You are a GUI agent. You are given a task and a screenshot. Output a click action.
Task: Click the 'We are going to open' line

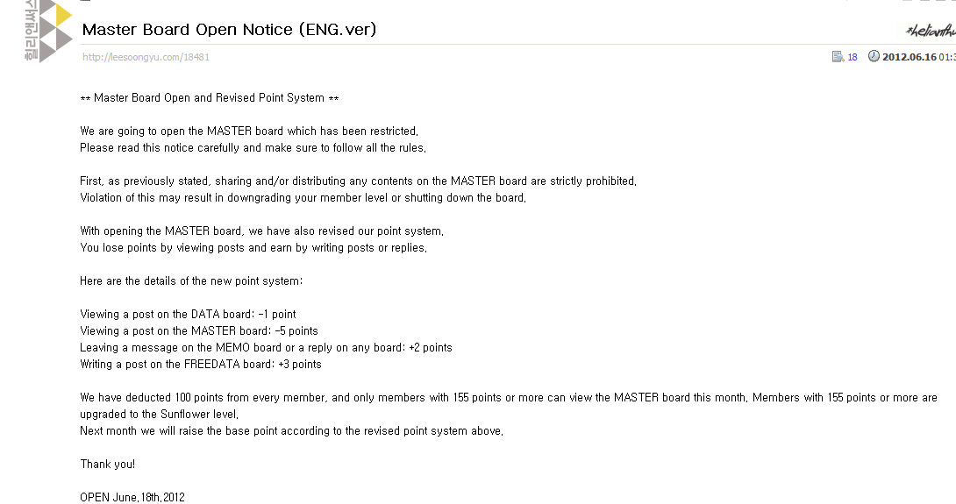249,131
